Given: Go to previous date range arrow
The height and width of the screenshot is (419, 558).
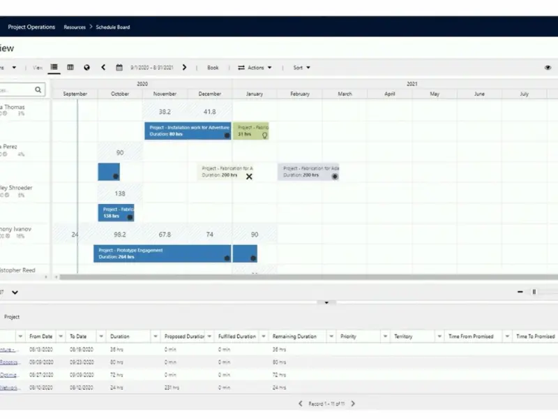Looking at the screenshot, I should [x=103, y=68].
